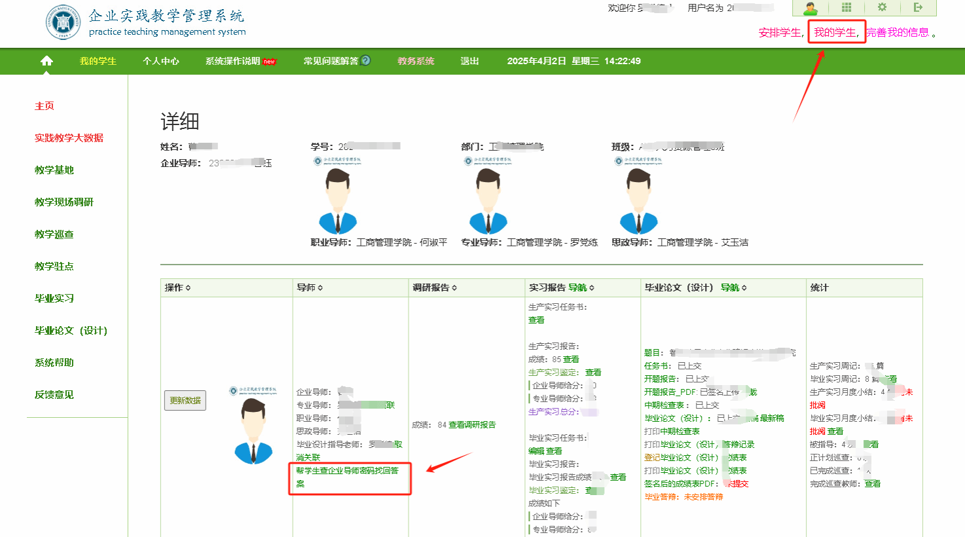965x537 pixels.
Task: Open 导航 link in 实习报告 column header
Action: (577, 287)
